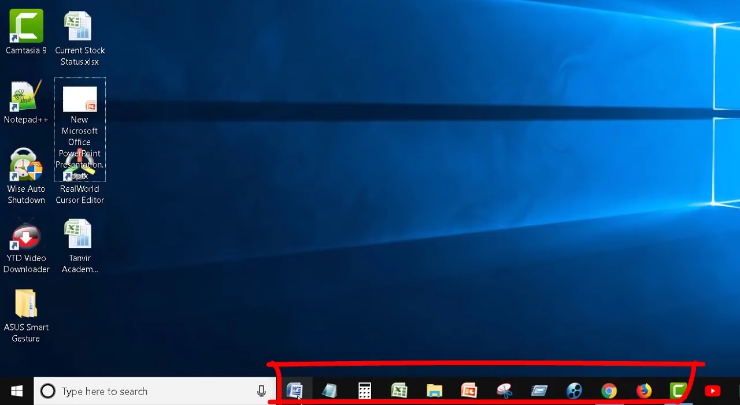Launch the Notepad++ desktop shortcut
The height and width of the screenshot is (405, 740).
(26, 102)
